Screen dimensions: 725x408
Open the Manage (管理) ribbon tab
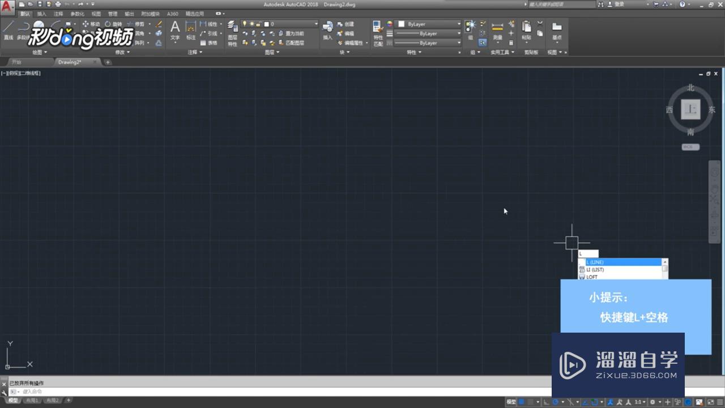113,14
